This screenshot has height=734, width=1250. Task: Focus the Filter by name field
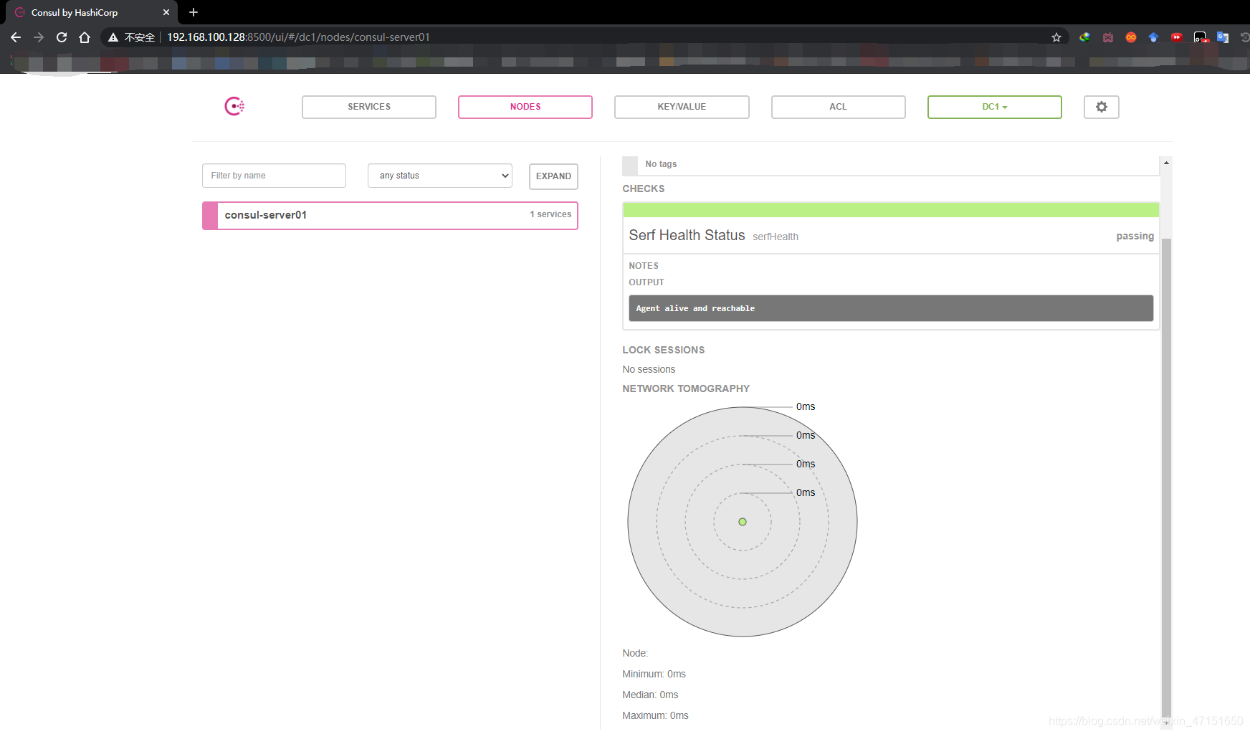coord(274,176)
